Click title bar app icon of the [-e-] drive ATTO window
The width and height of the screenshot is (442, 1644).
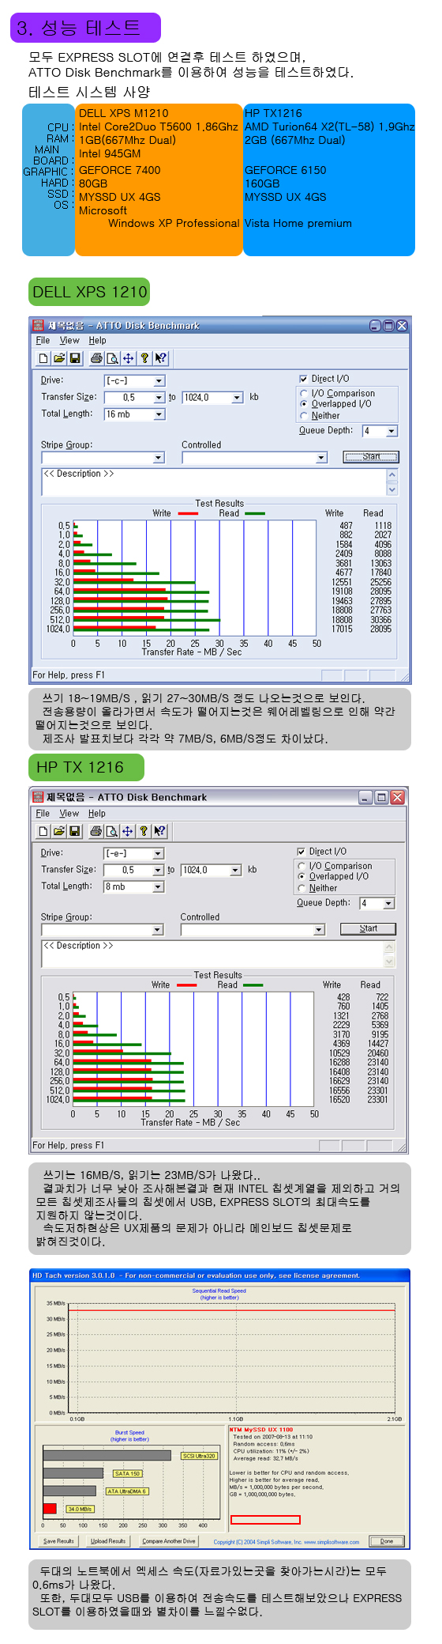pyautogui.click(x=38, y=797)
